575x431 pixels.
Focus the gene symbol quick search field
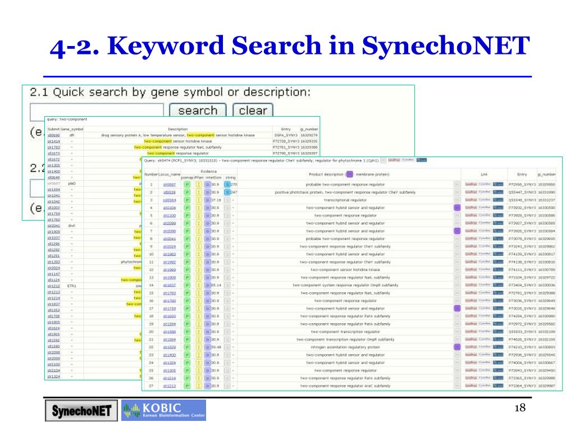pos(97,111)
